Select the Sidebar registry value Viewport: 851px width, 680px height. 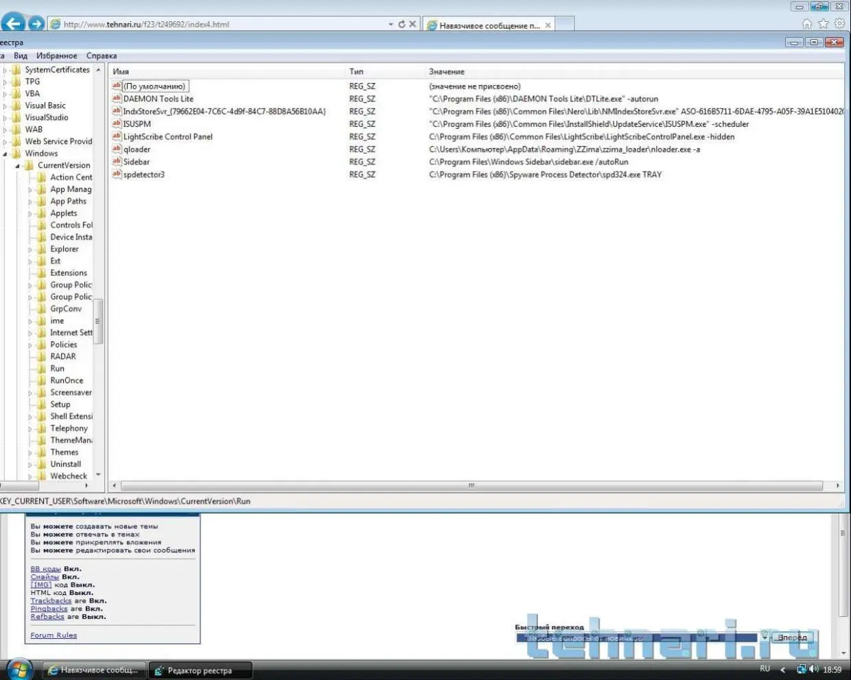click(x=136, y=162)
